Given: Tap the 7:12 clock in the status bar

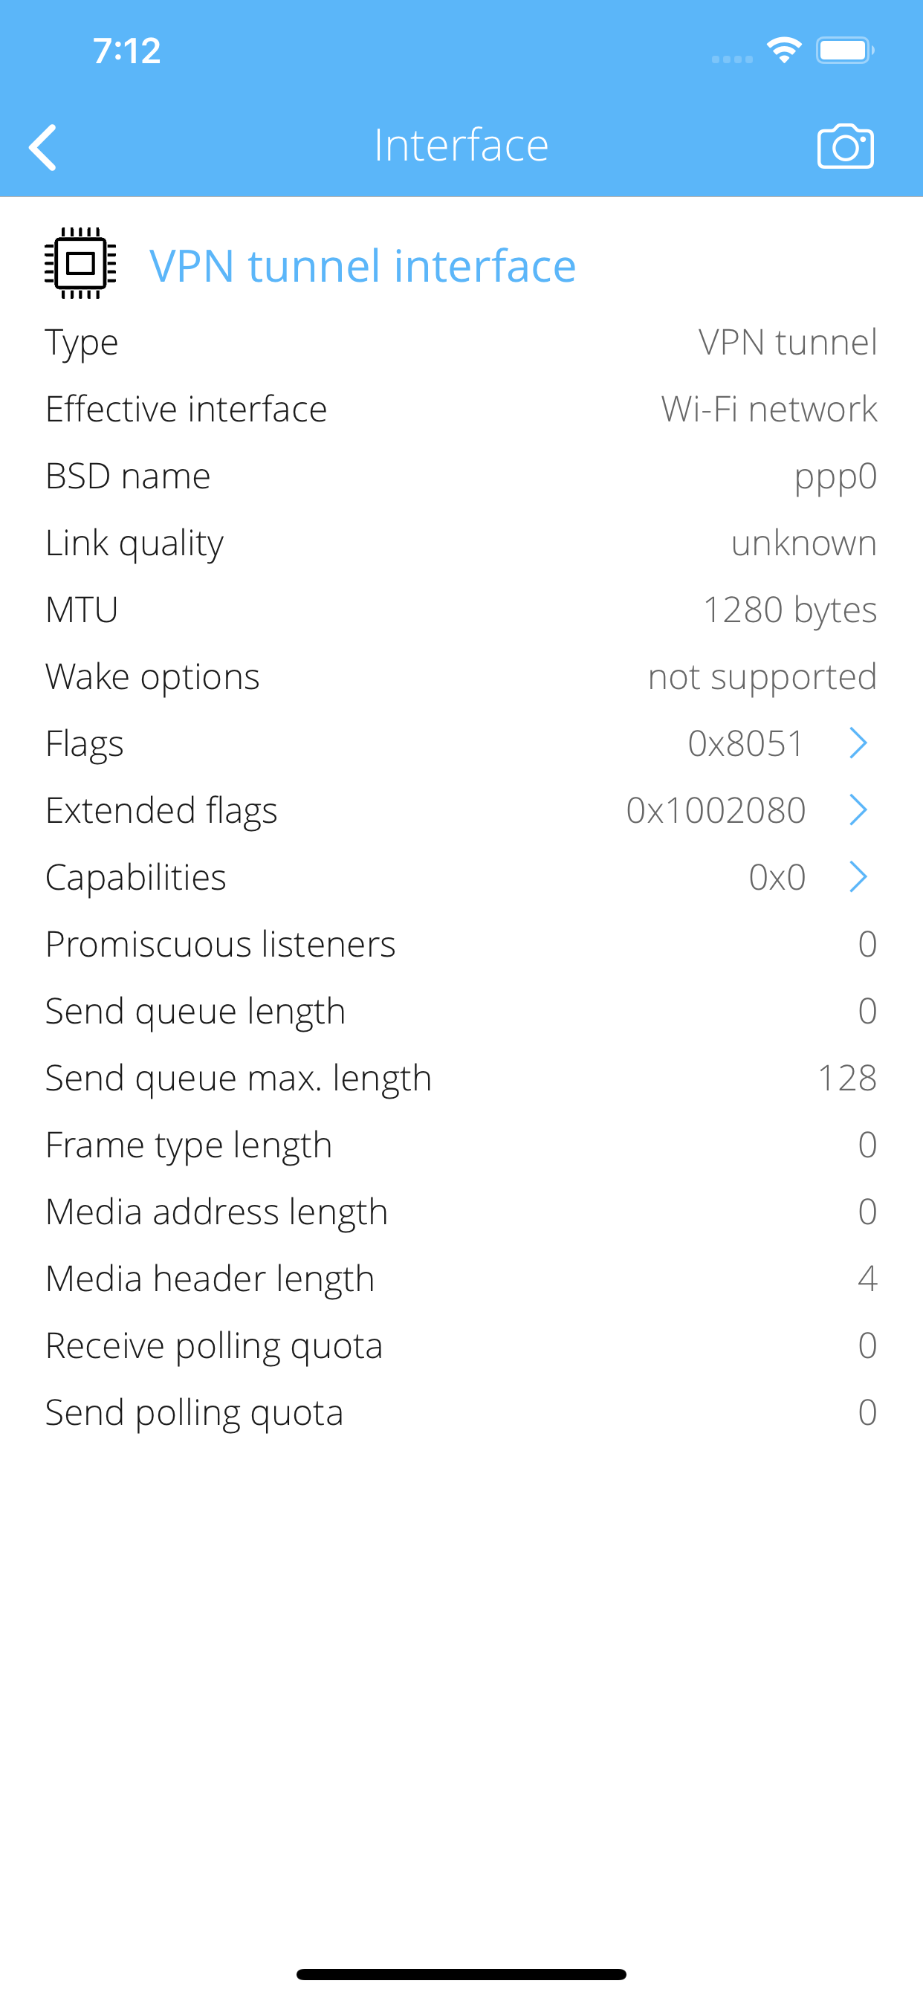Looking at the screenshot, I should pyautogui.click(x=126, y=50).
